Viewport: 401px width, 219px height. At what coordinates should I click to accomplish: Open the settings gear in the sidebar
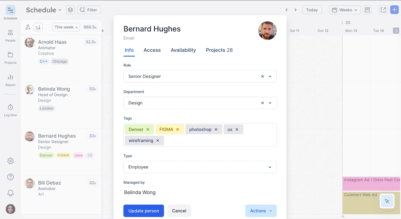point(11,161)
